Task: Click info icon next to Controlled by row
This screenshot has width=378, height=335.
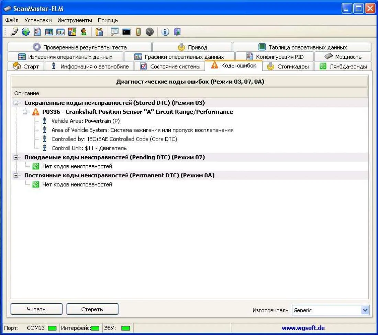Action: [44, 139]
